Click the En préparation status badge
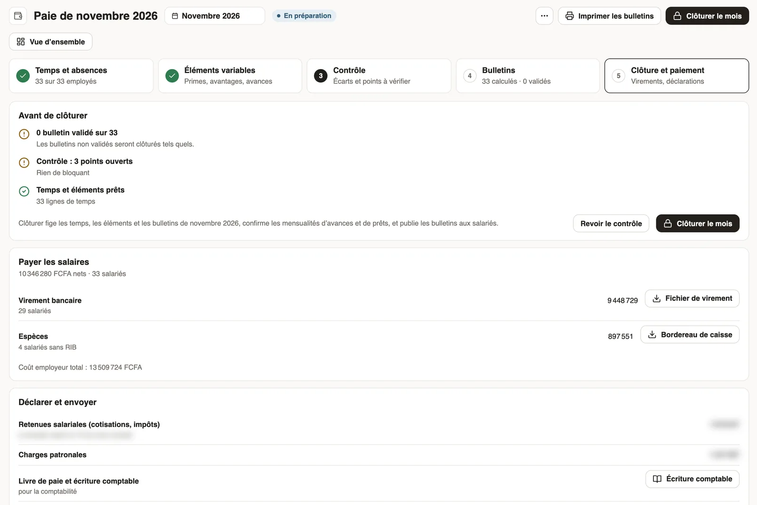Screen dimensions: 757x505 point(304,16)
